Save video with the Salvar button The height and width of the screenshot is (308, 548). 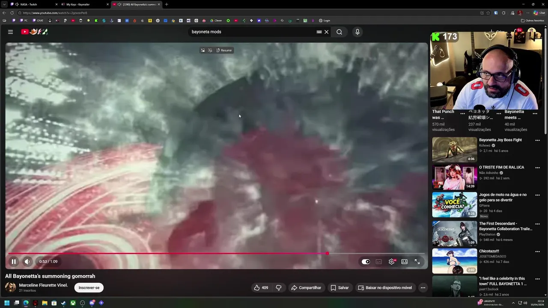pyautogui.click(x=340, y=287)
